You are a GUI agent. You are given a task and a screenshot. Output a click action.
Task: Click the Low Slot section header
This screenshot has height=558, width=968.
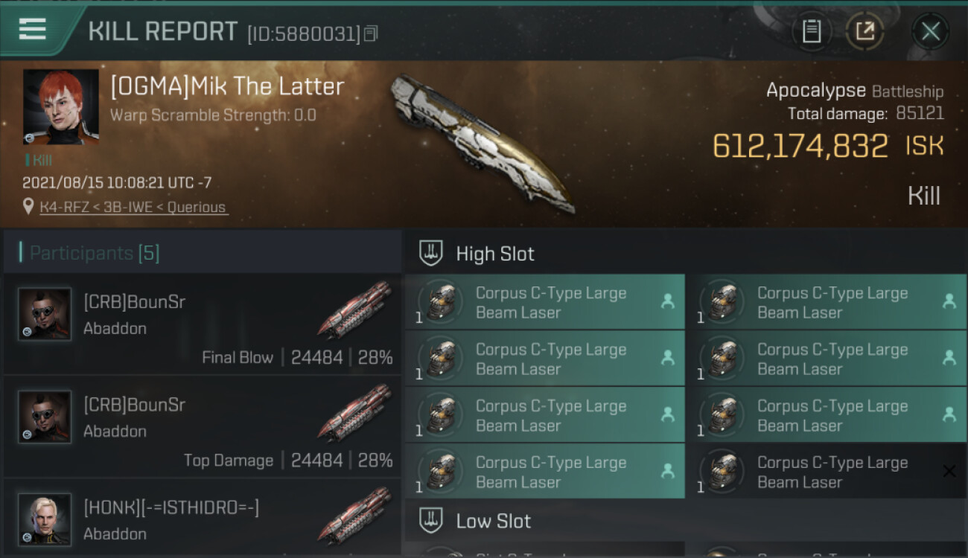point(686,520)
